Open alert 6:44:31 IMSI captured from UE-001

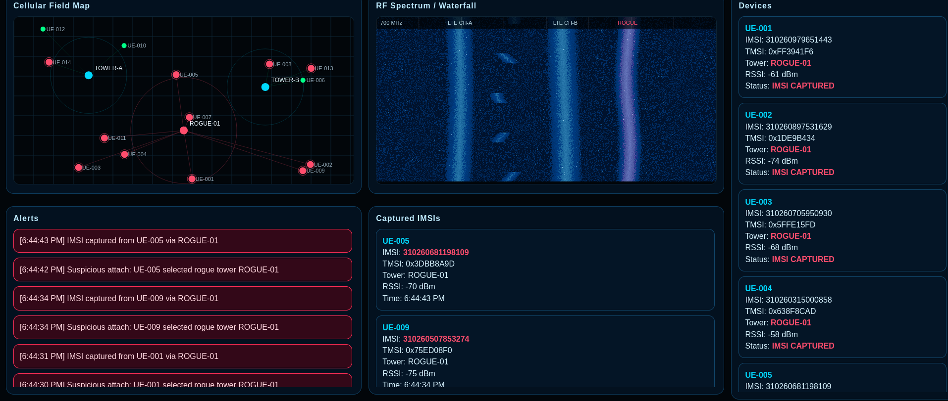(x=183, y=356)
